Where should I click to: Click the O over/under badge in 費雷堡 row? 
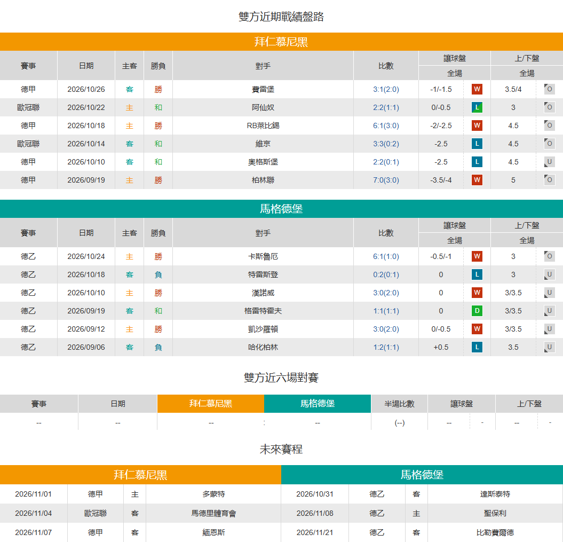pos(549,89)
